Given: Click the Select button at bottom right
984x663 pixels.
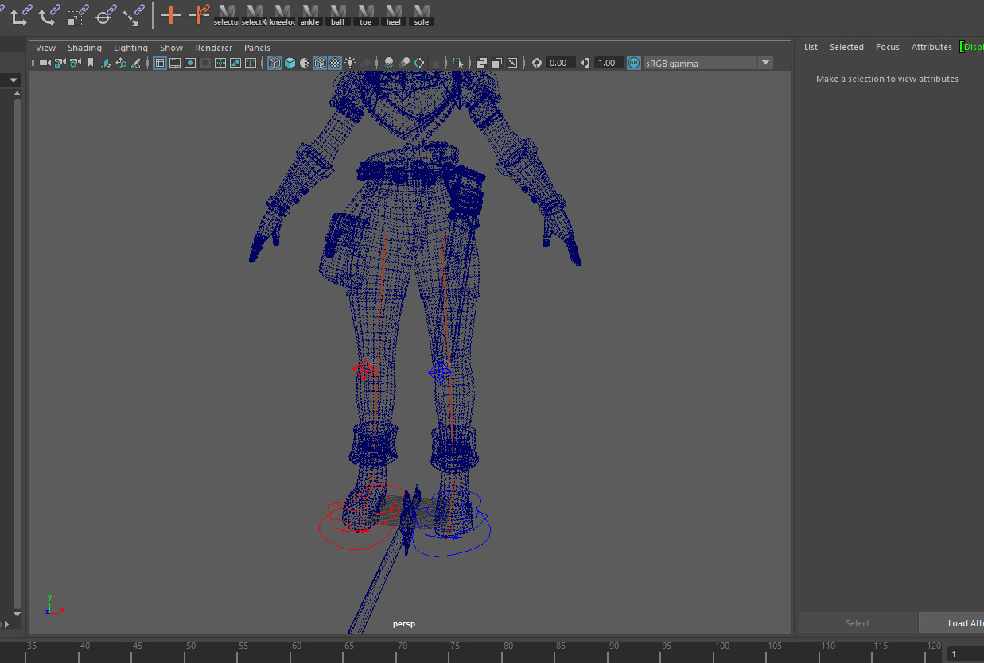Looking at the screenshot, I should [858, 622].
